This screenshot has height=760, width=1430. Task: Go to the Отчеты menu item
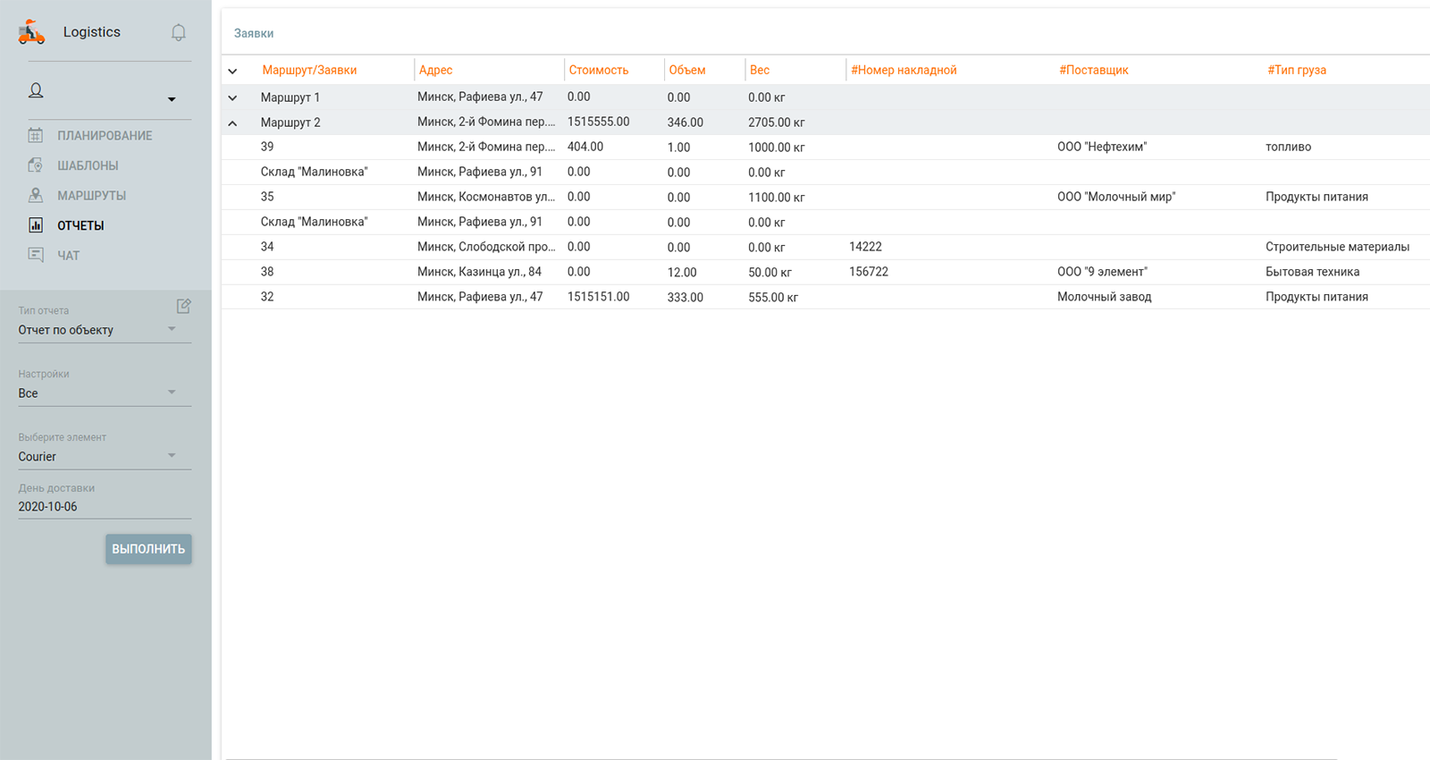pyautogui.click(x=80, y=225)
